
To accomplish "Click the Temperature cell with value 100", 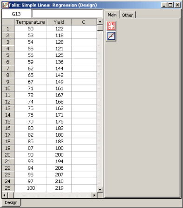I will 31,188.
